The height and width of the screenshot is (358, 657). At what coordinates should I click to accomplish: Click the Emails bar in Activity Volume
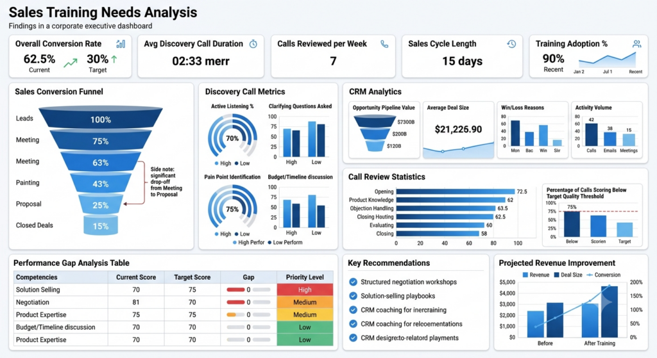pyautogui.click(x=610, y=139)
